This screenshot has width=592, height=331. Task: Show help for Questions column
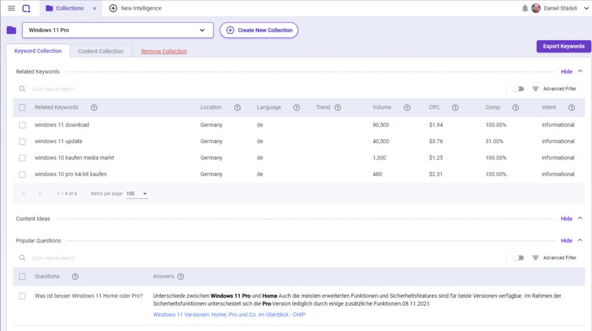click(x=75, y=277)
